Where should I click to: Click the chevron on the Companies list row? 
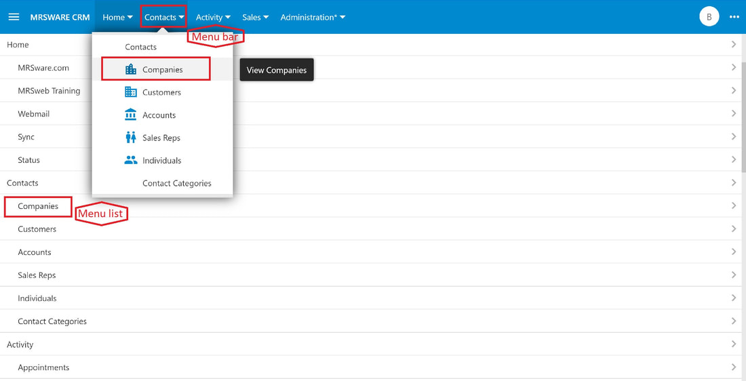[733, 206]
